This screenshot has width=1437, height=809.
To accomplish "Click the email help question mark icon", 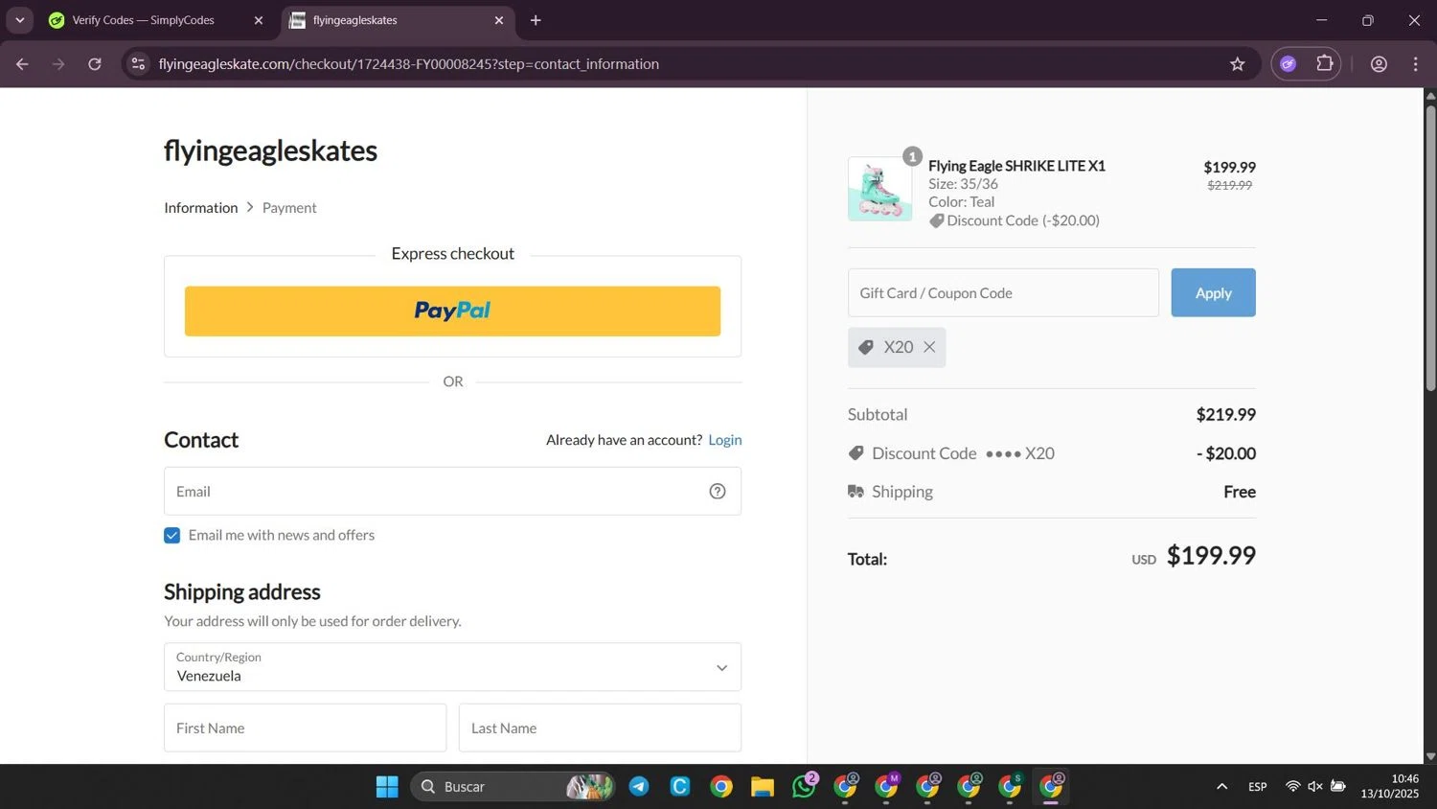I will (718, 492).
